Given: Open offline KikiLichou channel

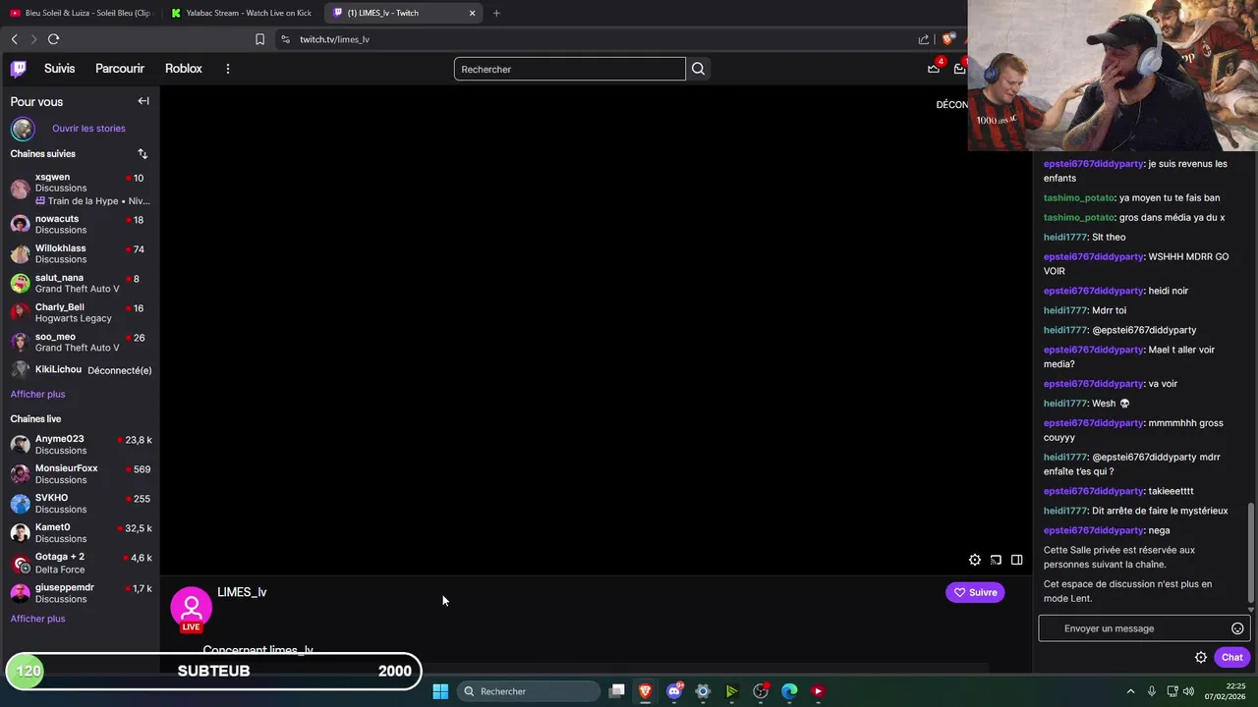Looking at the screenshot, I should [x=80, y=370].
